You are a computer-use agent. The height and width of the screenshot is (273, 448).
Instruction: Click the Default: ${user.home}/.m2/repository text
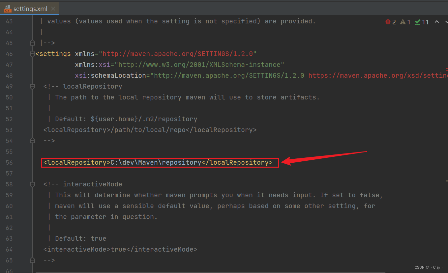126,119
